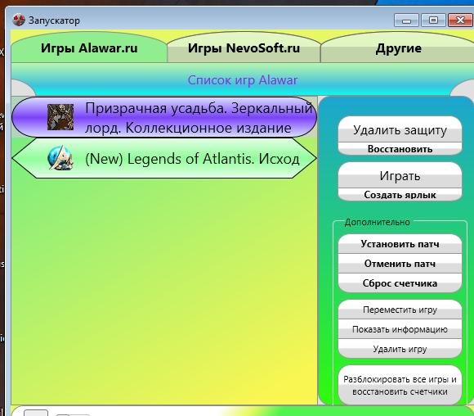
Task: Switch to the Игры Alawar.ru tab
Action: (89, 47)
